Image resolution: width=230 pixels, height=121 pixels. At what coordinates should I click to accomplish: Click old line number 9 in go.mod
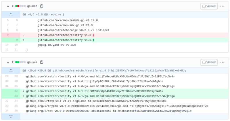pos(8,35)
